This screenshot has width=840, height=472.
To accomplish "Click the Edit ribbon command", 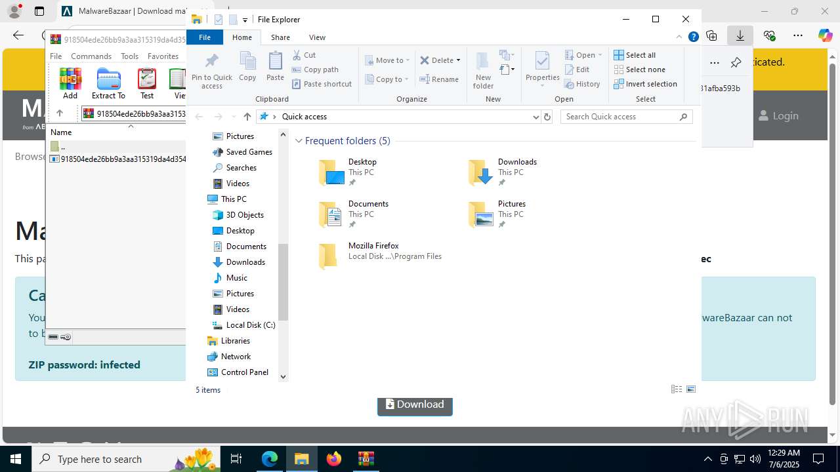I will (x=577, y=69).
